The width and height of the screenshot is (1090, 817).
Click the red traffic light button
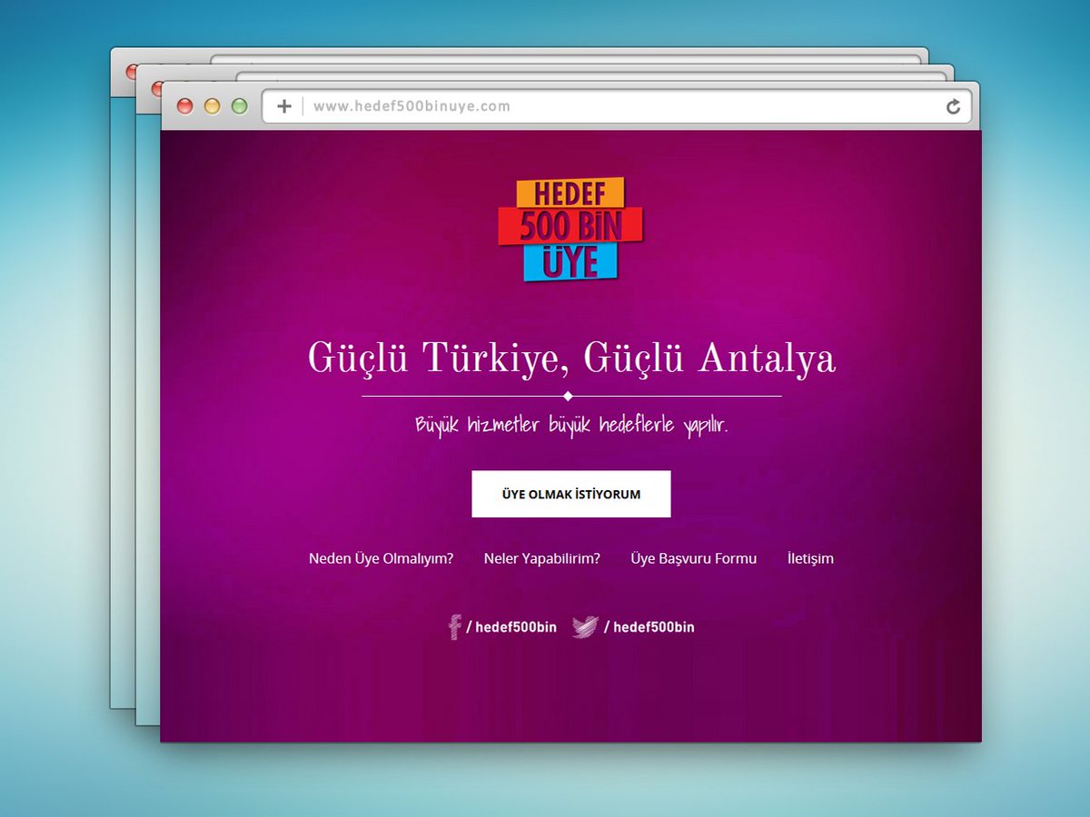pos(184,106)
